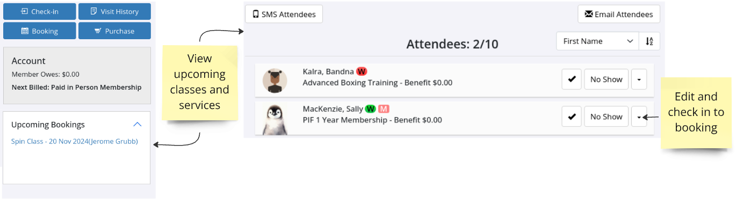The width and height of the screenshot is (736, 203).
Task: Click Bandna Kalra's avatar picture
Action: (276, 80)
